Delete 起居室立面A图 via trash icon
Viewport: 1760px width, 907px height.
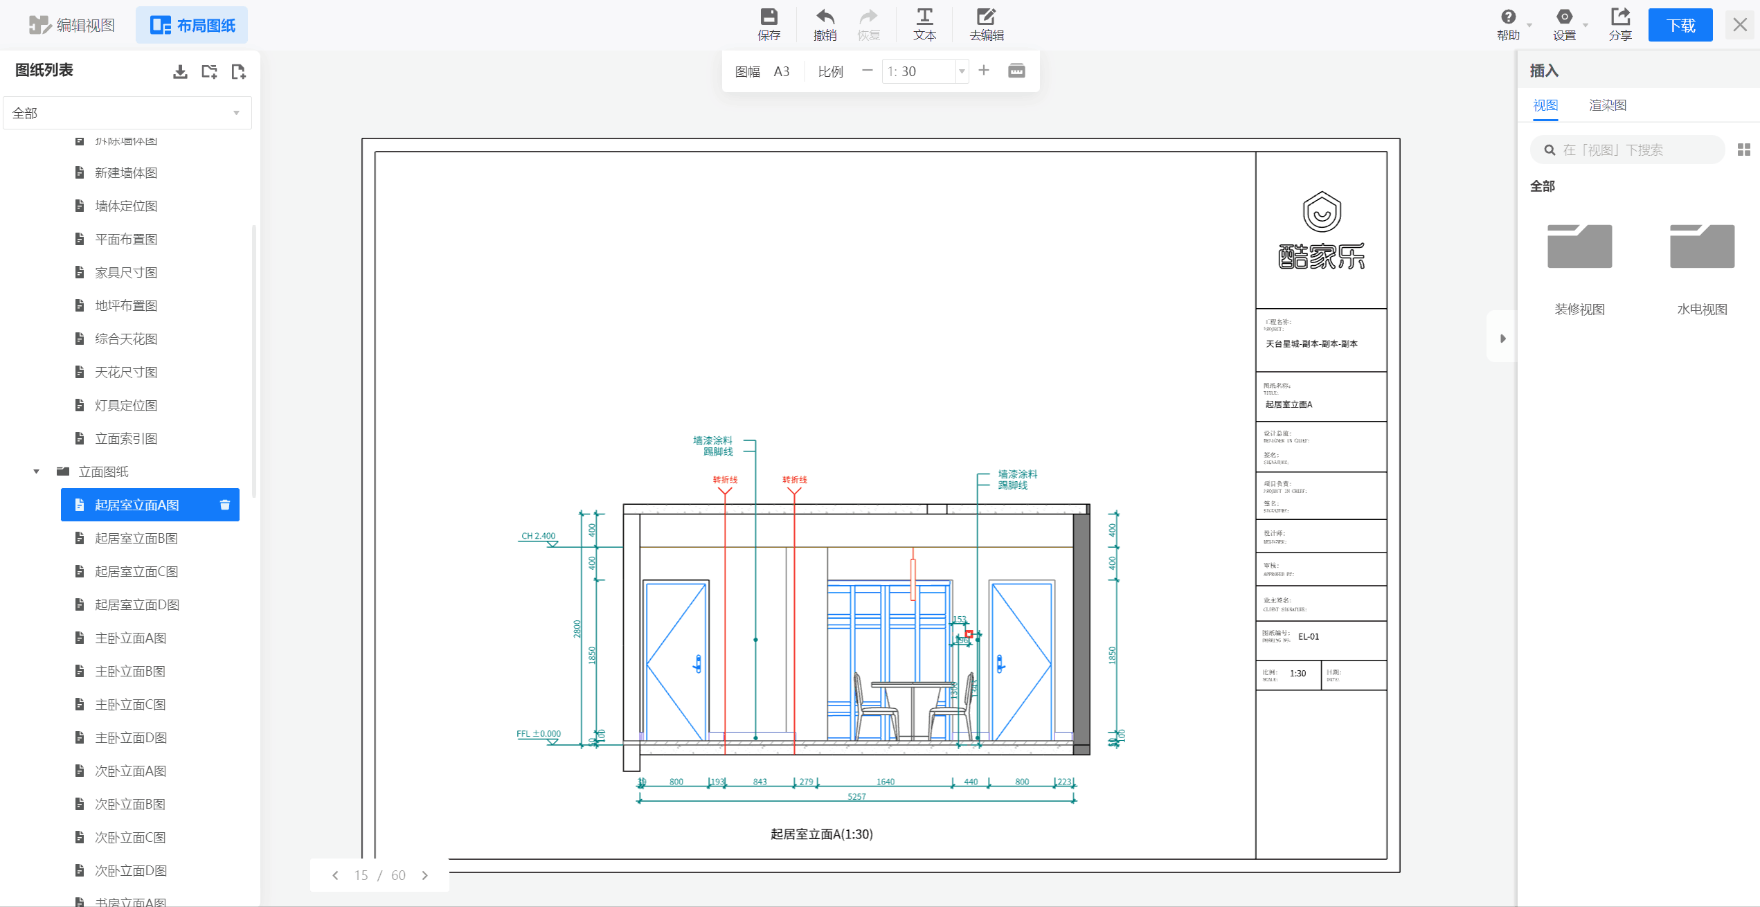tap(224, 505)
